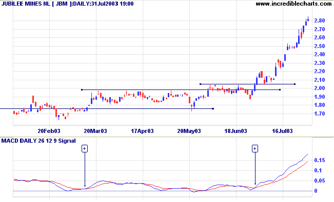This screenshot has width=334, height=202.
Task: Click the 2.60 price axis label
Action: tap(320, 38)
